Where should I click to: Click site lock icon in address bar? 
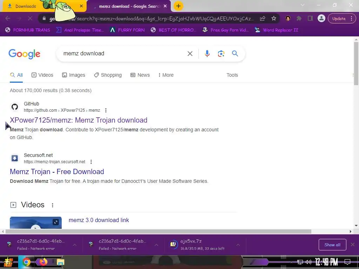[44, 18]
